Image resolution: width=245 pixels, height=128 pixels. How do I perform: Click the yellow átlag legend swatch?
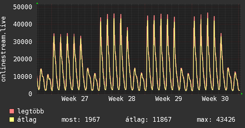[12, 120]
